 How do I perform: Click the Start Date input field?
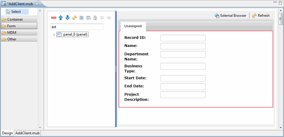tap(183, 78)
